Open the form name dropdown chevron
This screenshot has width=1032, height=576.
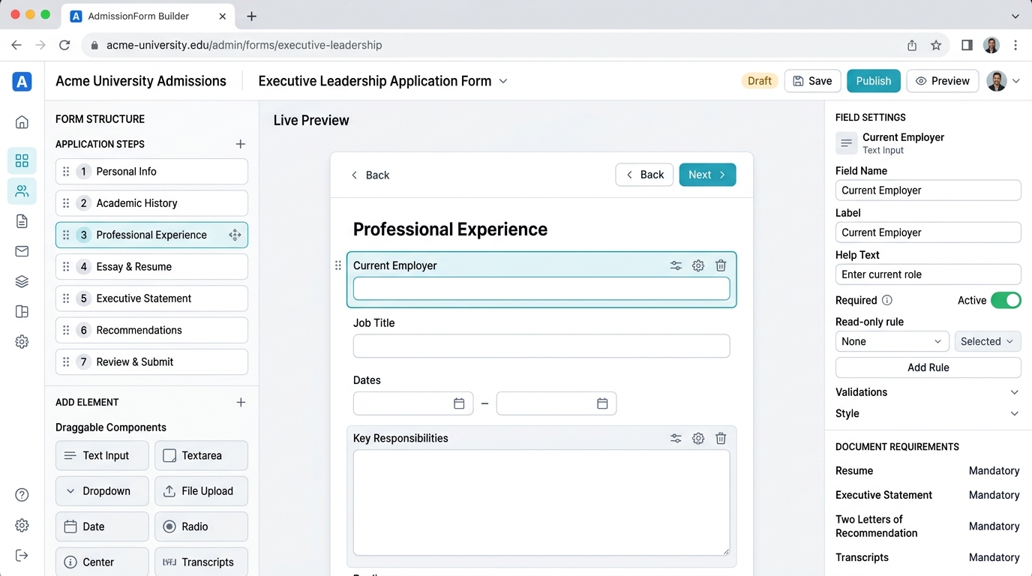coord(503,81)
